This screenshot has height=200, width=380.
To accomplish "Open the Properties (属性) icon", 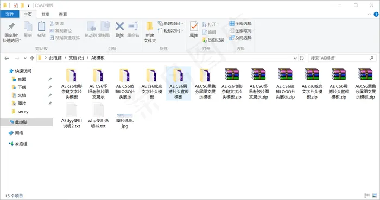I will [194, 27].
